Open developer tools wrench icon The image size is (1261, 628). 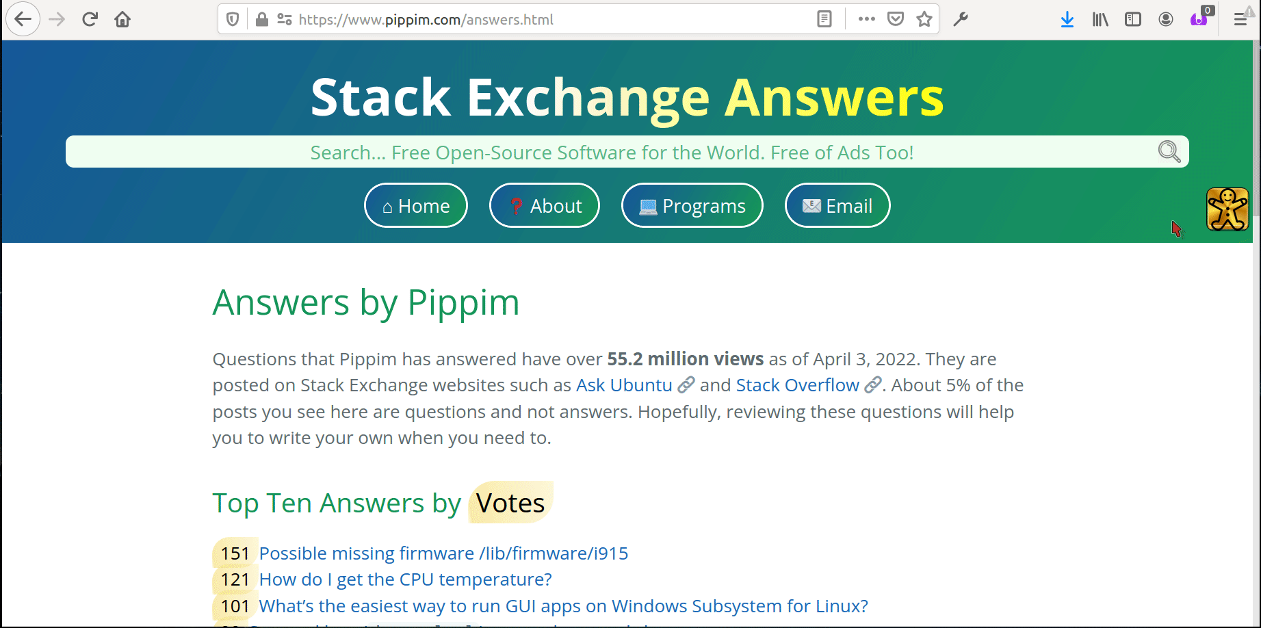coord(961,19)
